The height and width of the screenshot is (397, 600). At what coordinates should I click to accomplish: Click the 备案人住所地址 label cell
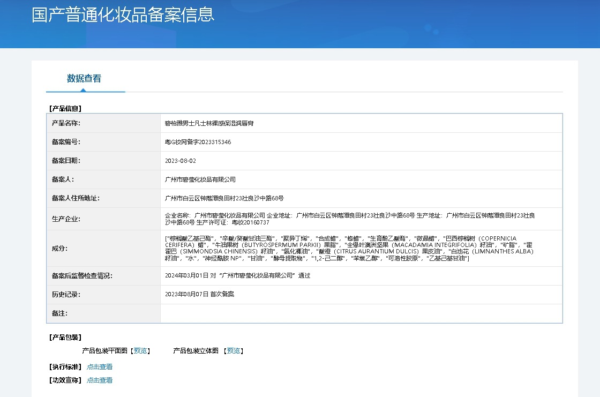click(x=103, y=198)
